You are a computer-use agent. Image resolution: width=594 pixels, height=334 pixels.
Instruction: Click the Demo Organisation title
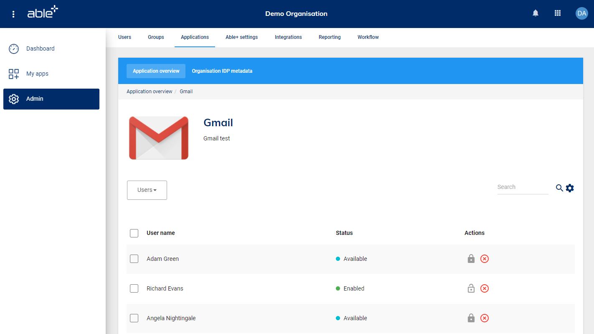pos(296,14)
